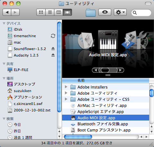
Task: Sort by the 名前 column header
Action: pos(105,80)
